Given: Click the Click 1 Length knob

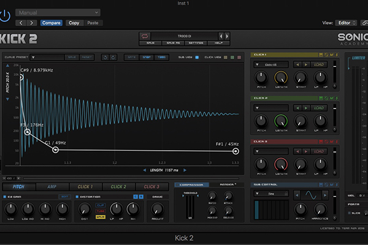Looking at the screenshot, I should pos(281,78).
